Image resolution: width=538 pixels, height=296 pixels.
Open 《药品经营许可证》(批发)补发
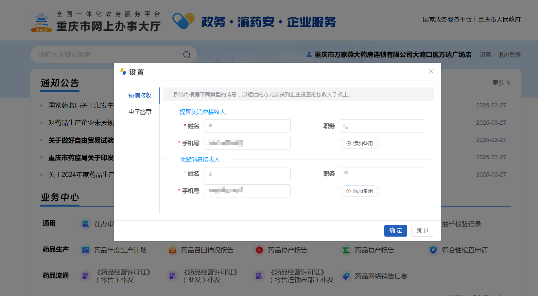coord(210,276)
